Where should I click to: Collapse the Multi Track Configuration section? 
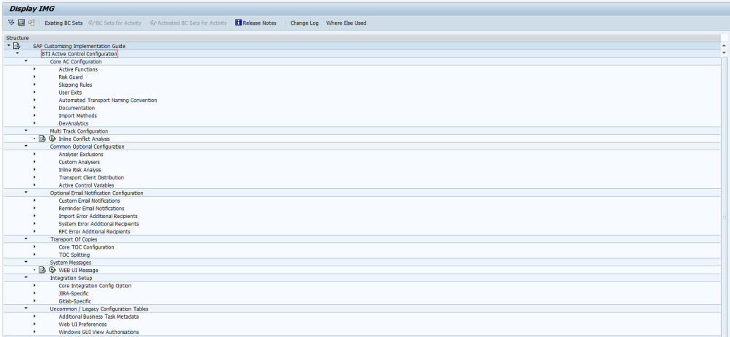click(x=26, y=131)
